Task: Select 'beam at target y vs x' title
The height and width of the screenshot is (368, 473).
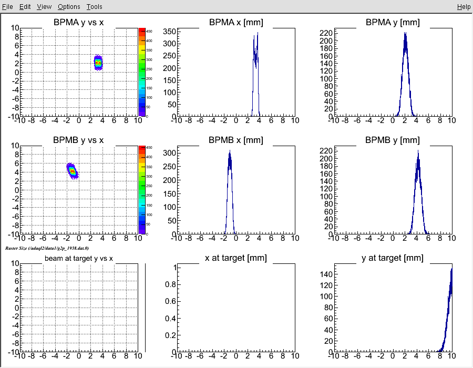Action: point(79,259)
